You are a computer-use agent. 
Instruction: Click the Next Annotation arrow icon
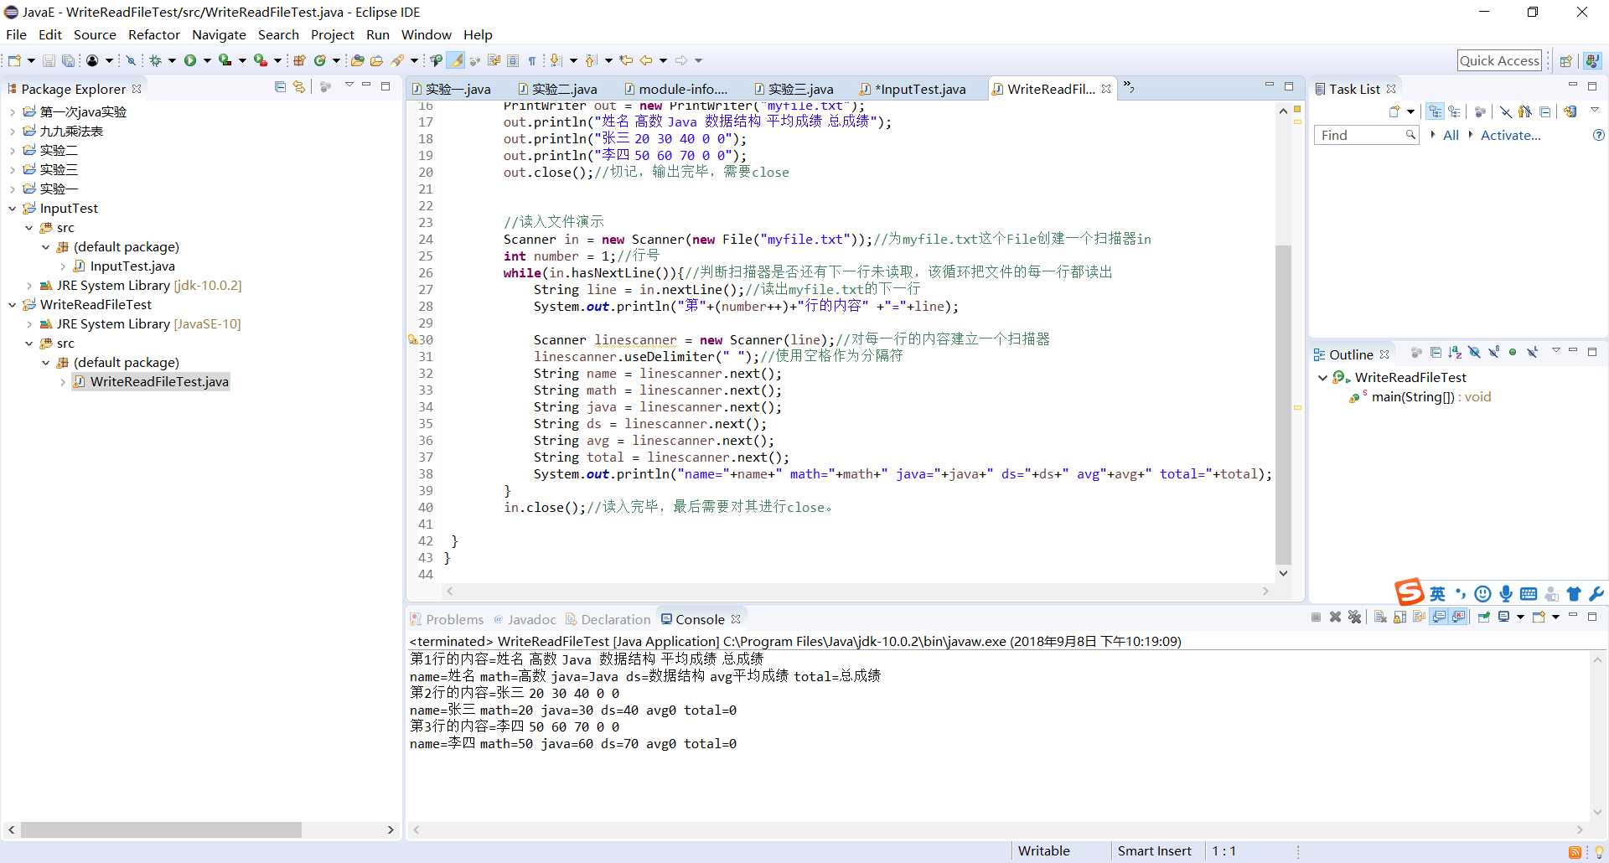point(555,60)
